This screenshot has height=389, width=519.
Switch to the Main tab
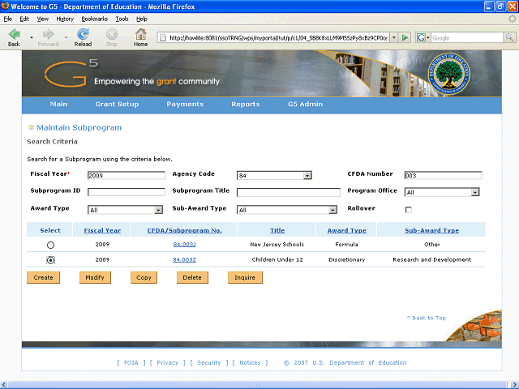(x=58, y=105)
